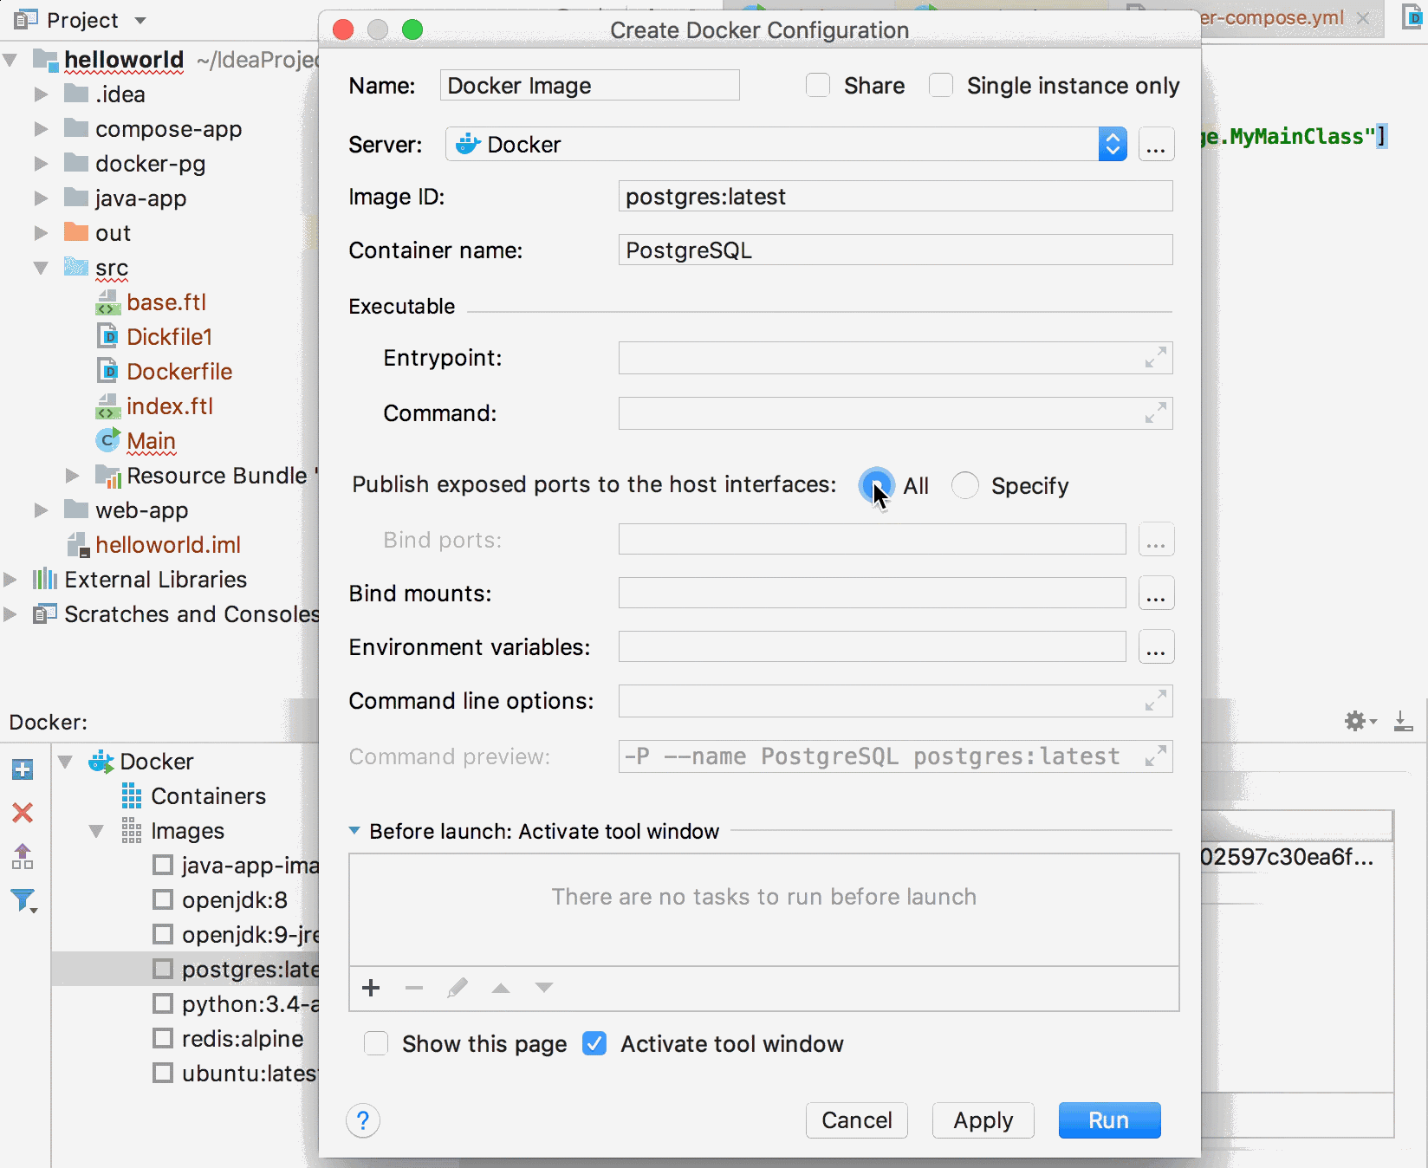Edit the selected before-launch task
This screenshot has height=1168, width=1428.
click(x=458, y=988)
